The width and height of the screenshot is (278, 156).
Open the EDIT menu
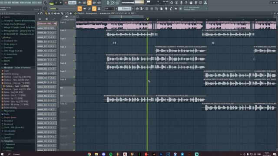click(6, 3)
